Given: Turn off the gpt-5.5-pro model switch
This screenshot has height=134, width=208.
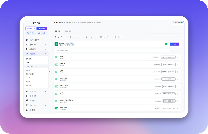Looking at the screenshot, I should [x=56, y=108].
